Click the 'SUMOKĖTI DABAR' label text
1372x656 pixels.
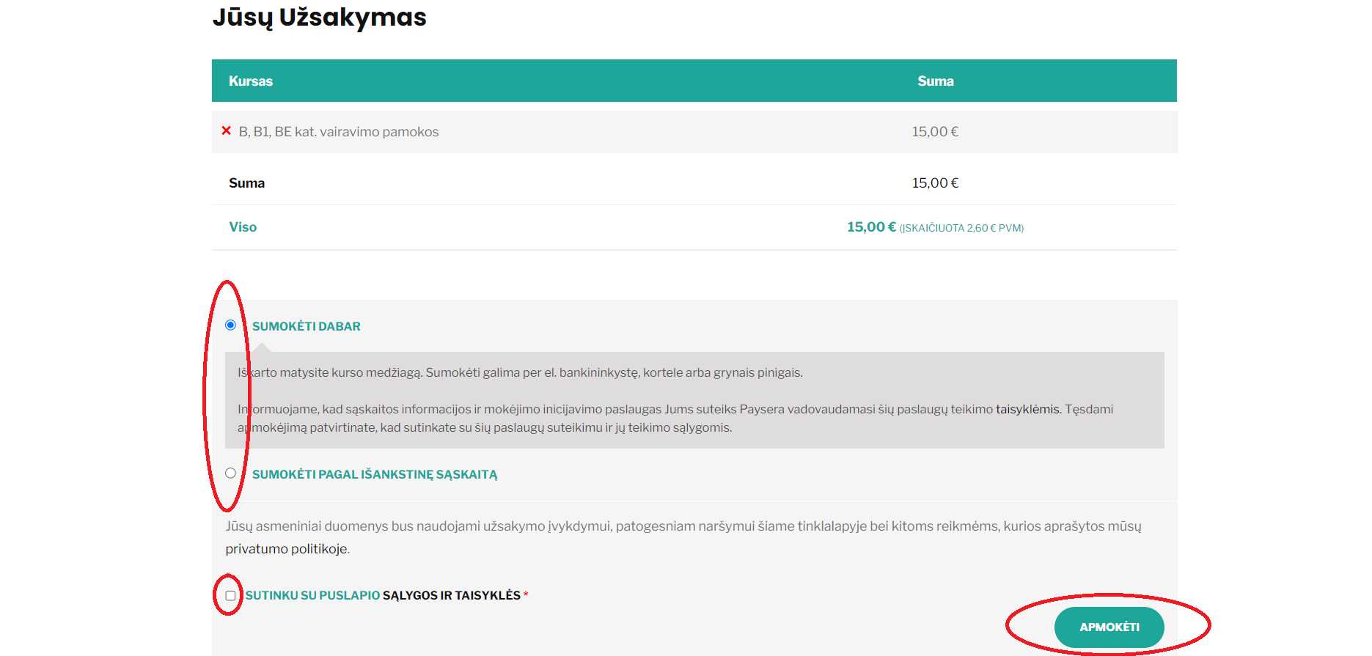coord(306,326)
